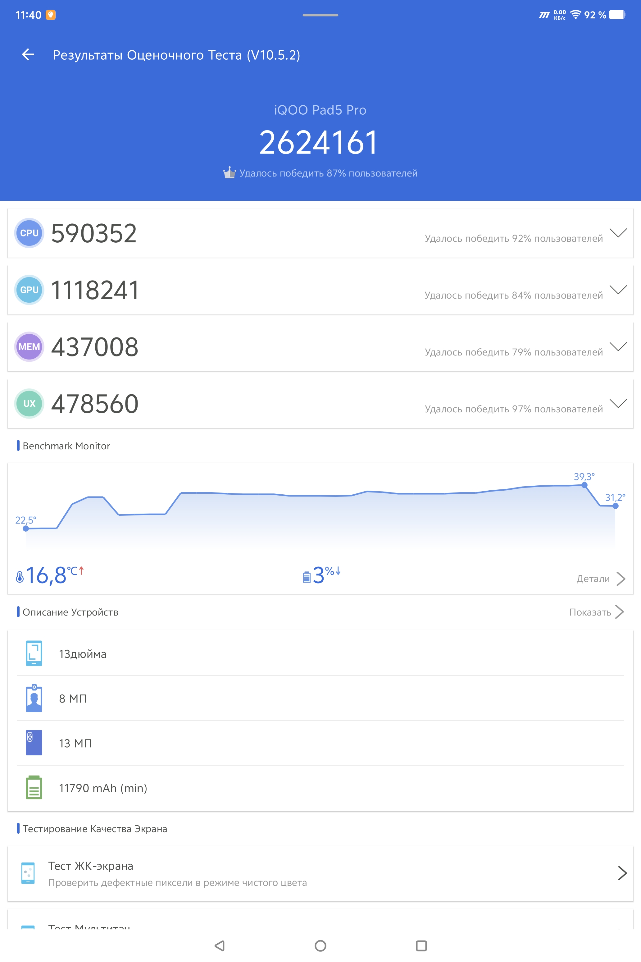641x962 pixels.
Task: Select the 22,5° start point on chart
Action: (26, 529)
